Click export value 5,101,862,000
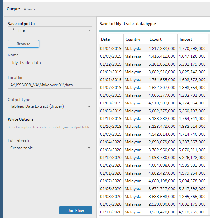 click(x=162, y=64)
